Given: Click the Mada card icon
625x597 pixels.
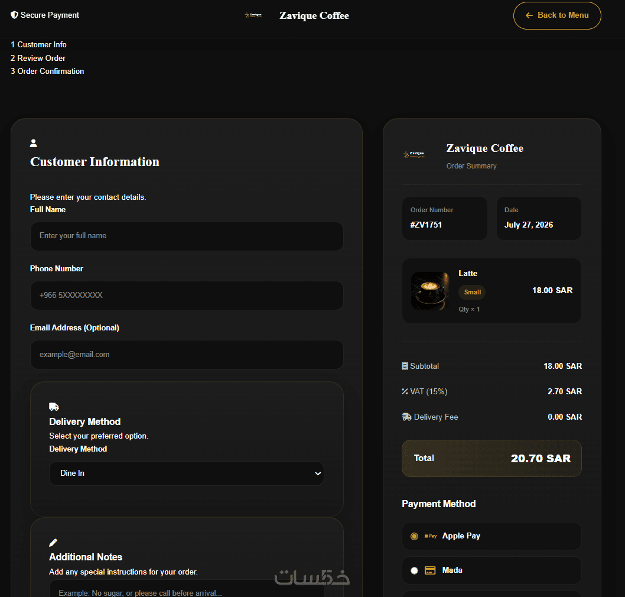Looking at the screenshot, I should pyautogui.click(x=430, y=570).
